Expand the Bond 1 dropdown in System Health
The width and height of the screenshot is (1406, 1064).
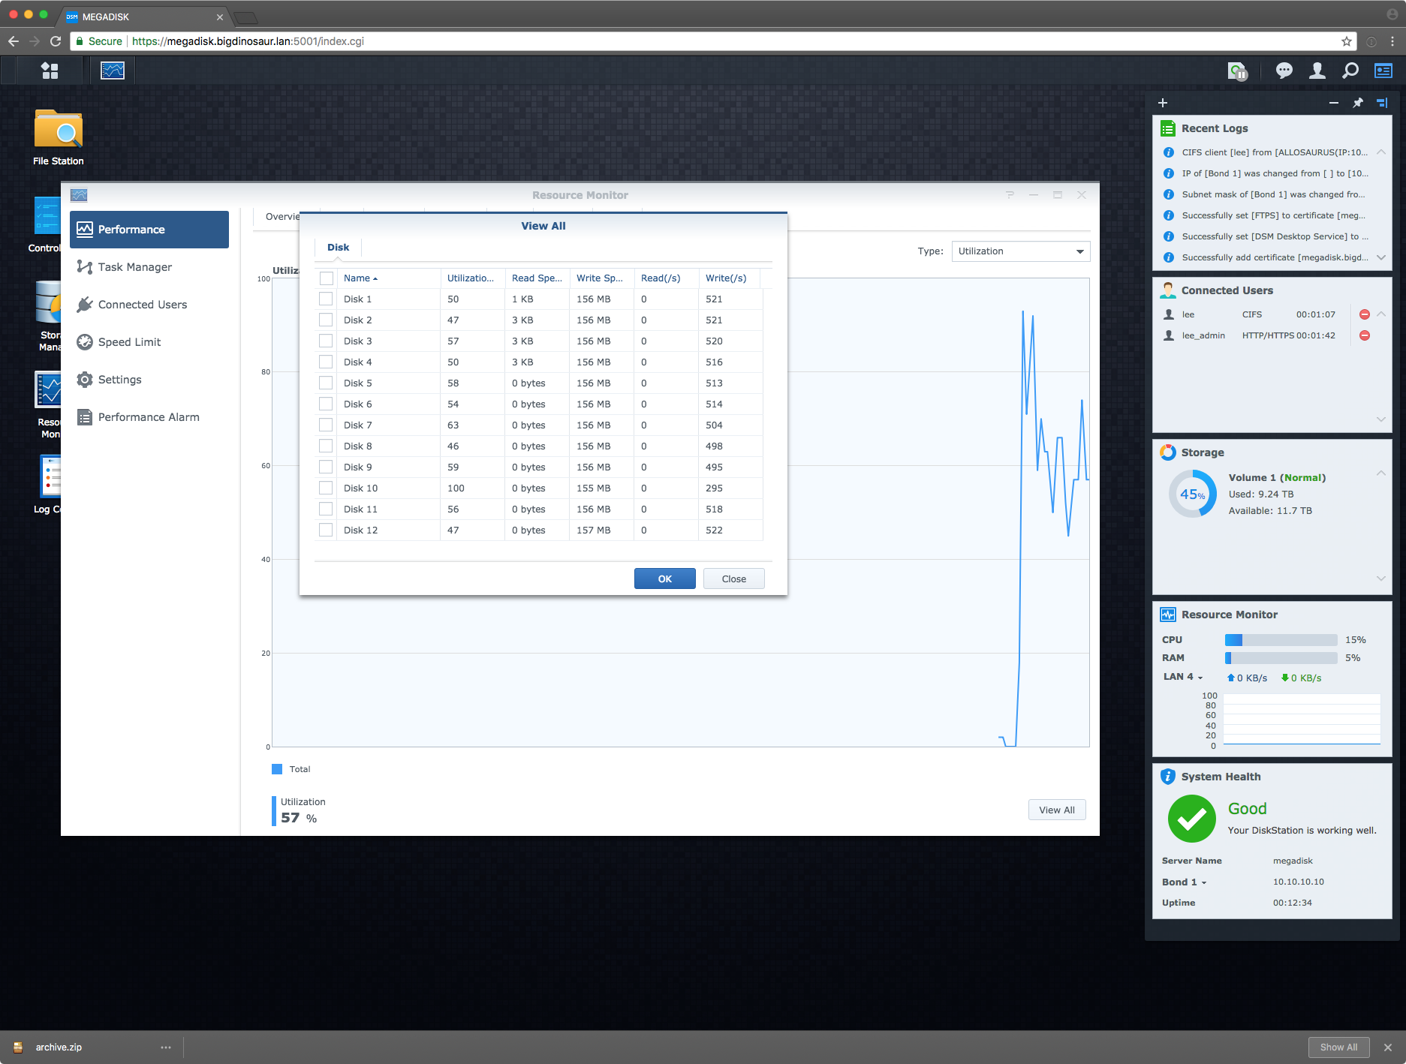click(x=1185, y=882)
